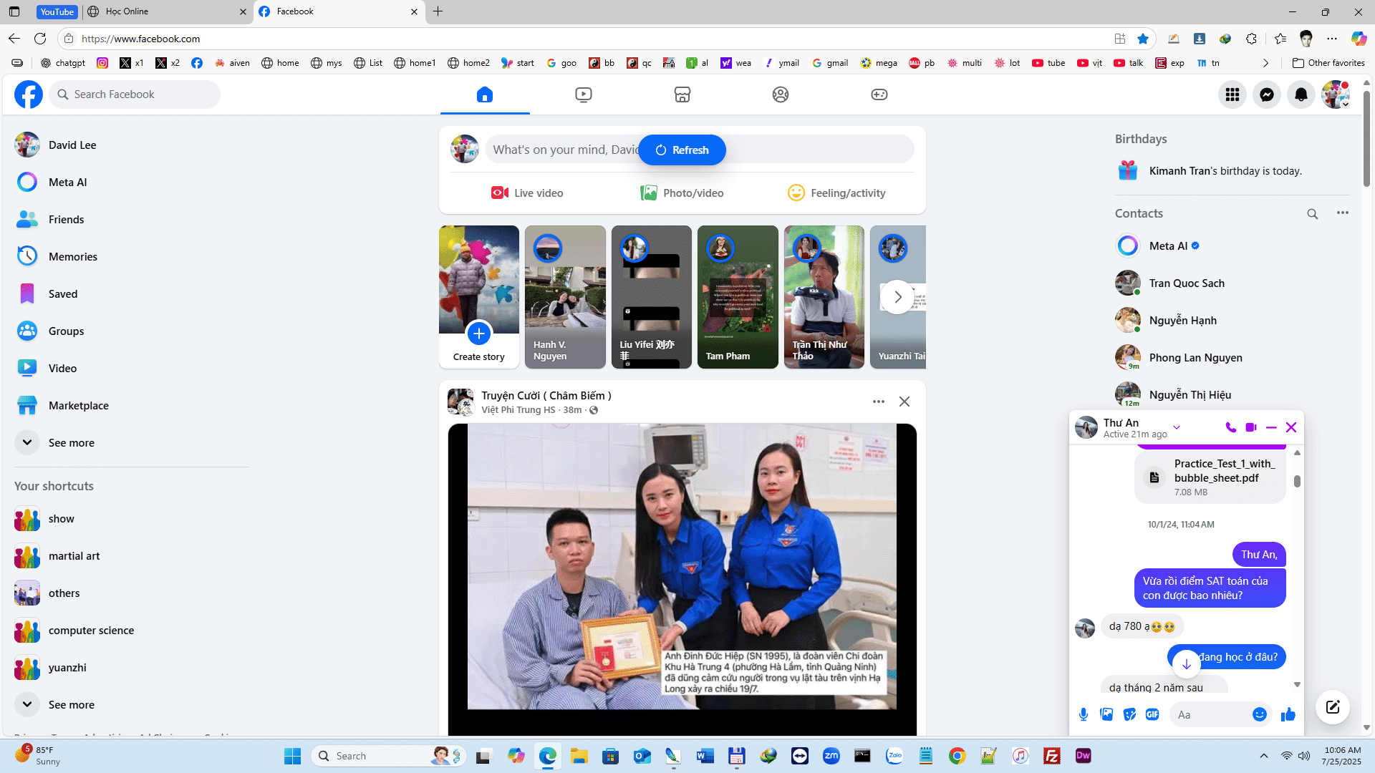The height and width of the screenshot is (773, 1375).
Task: Switch to the Video tab in the top navigation
Action: tap(583, 94)
